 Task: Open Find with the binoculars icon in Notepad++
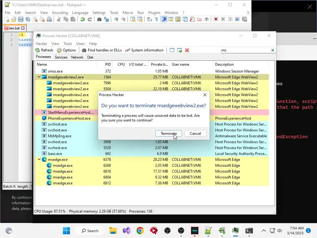[99, 20]
